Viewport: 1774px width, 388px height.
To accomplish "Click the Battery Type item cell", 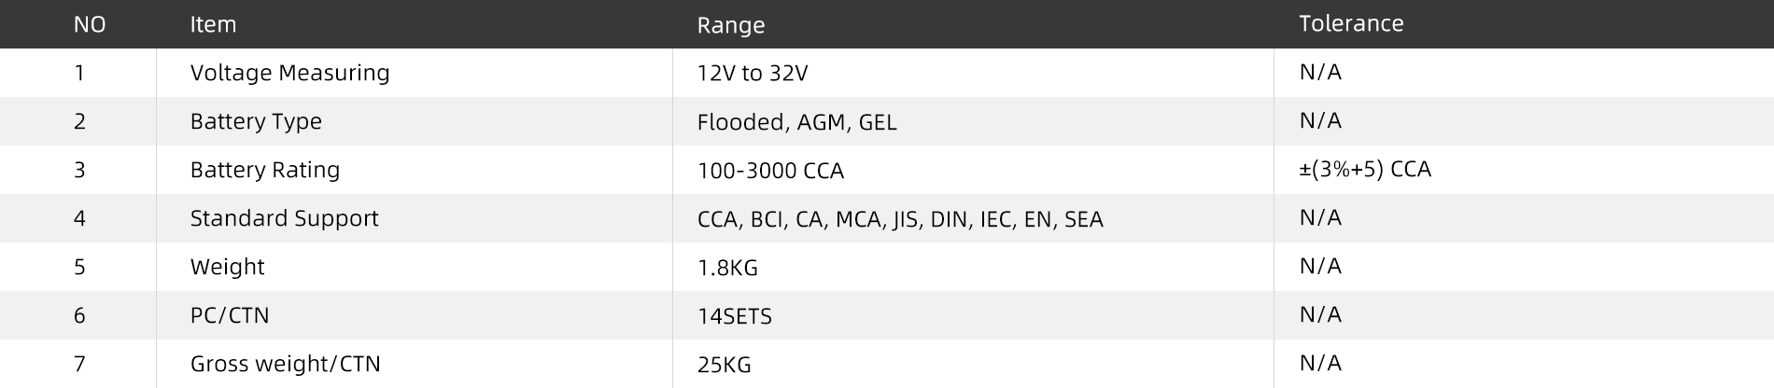I will click(x=256, y=121).
